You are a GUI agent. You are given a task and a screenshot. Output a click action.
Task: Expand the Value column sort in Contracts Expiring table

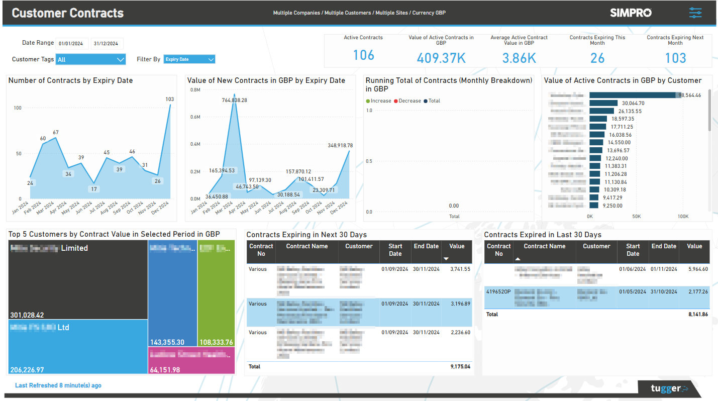pyautogui.click(x=446, y=258)
